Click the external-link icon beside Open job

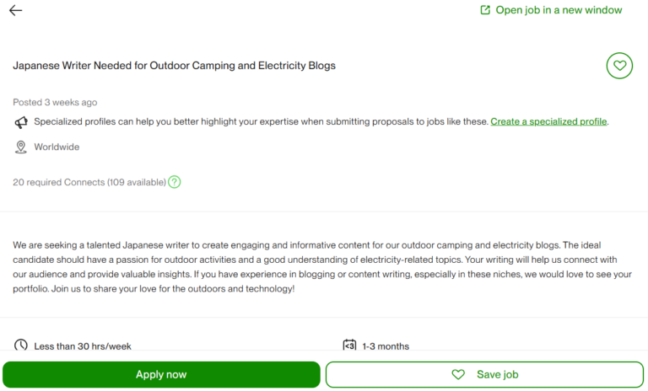coord(485,10)
